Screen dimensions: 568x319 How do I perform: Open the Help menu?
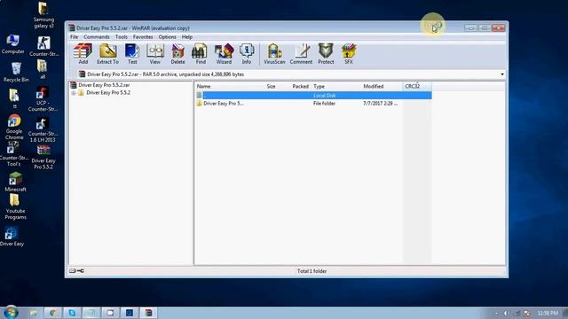187,37
